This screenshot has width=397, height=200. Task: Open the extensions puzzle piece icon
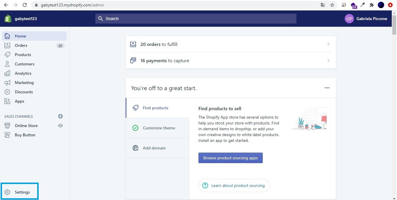371,5
